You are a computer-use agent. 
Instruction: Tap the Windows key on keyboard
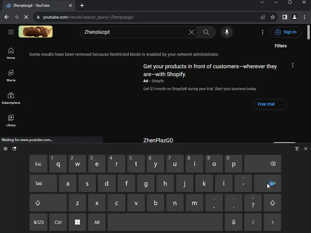pyautogui.click(x=77, y=222)
